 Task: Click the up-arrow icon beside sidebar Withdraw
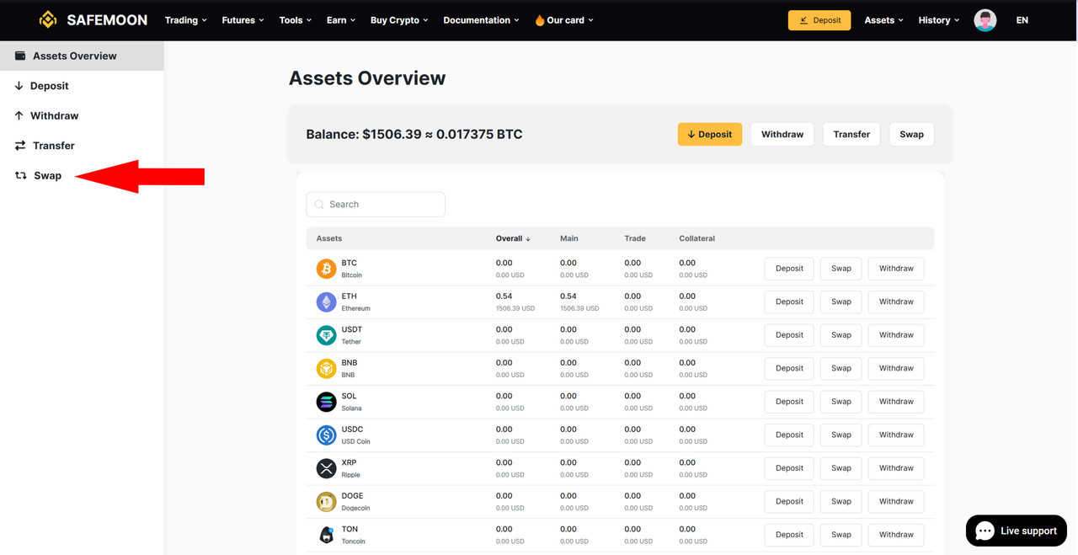point(19,115)
